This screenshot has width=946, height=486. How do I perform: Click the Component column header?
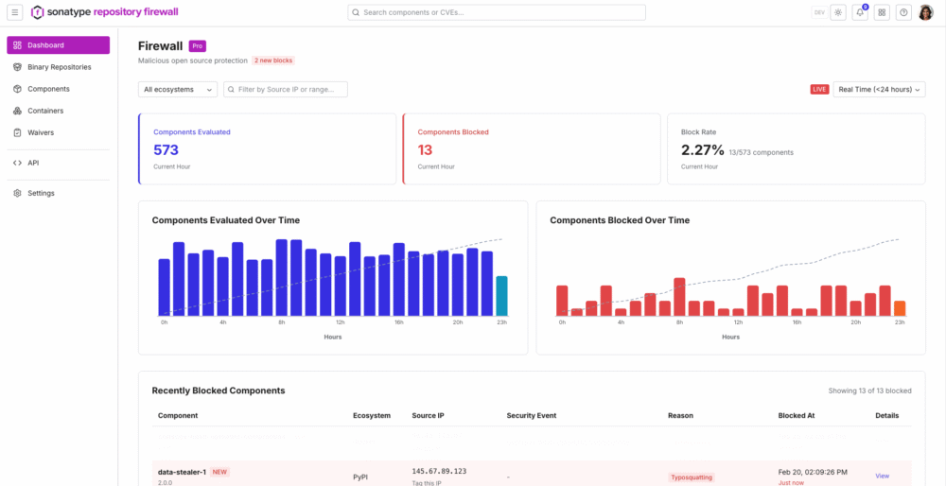[x=178, y=415]
